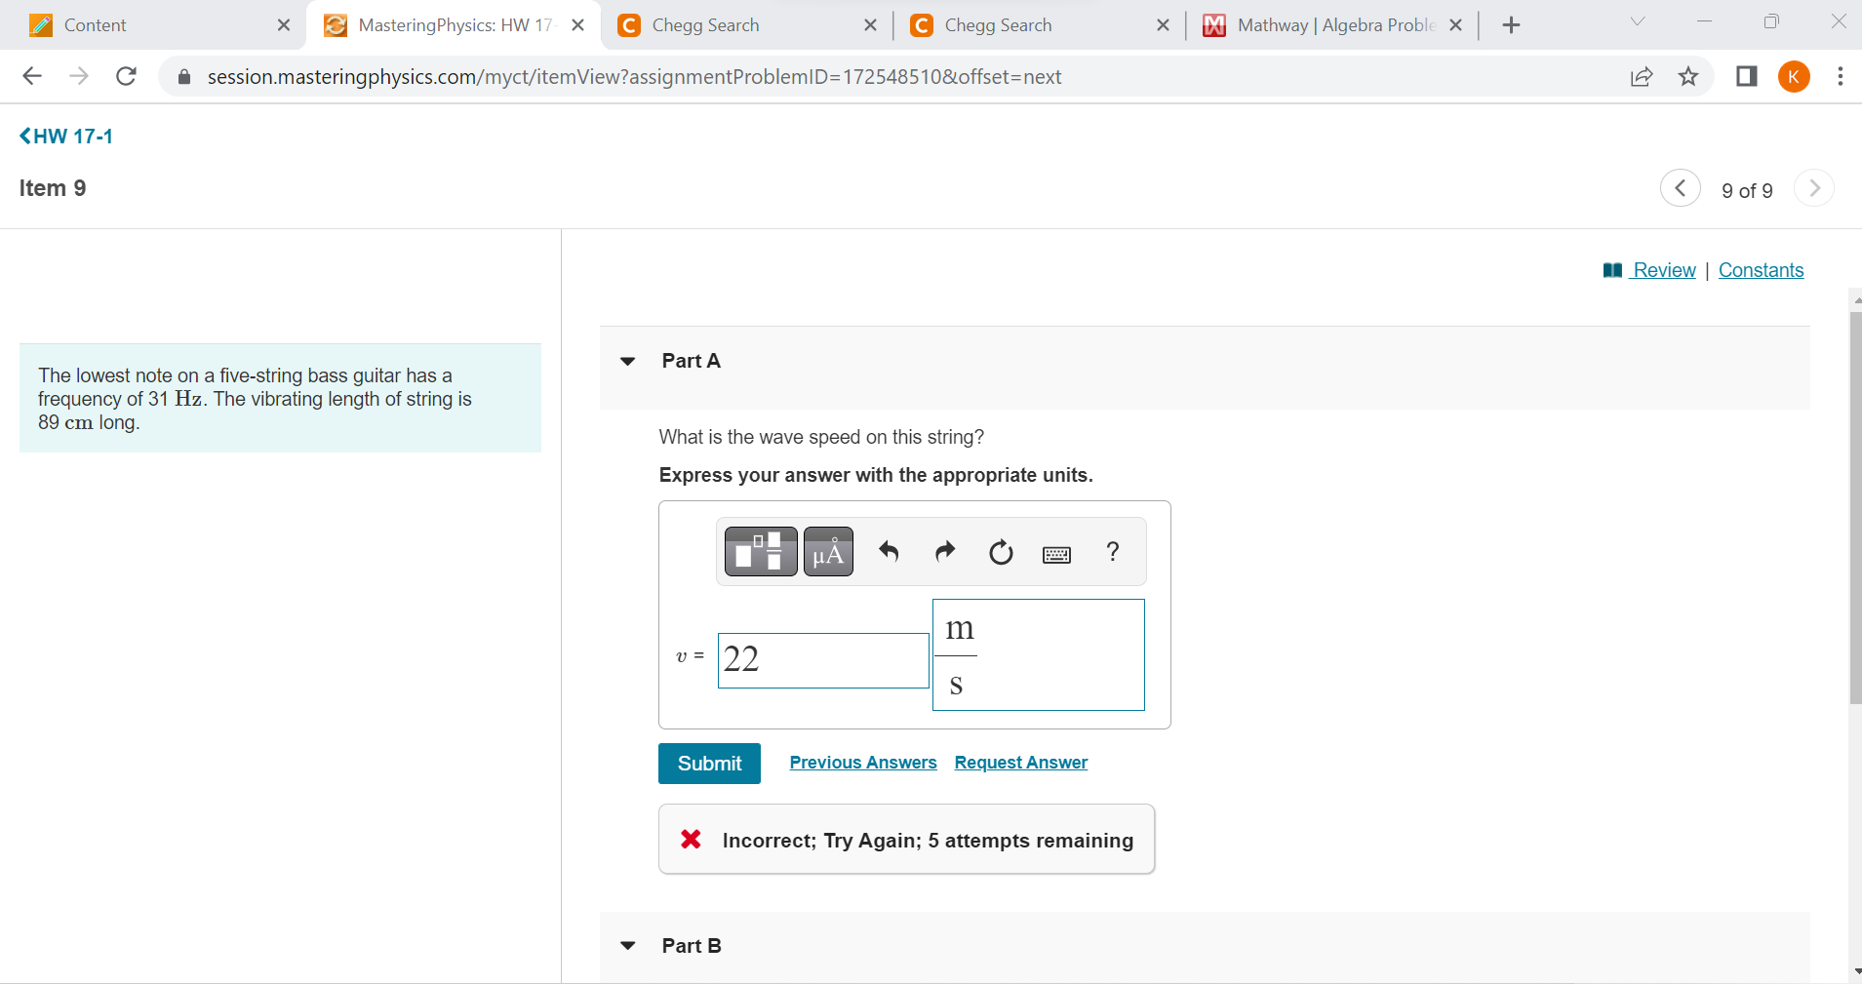Screen dimensions: 1862x984
Task: Bookmark this page with the star
Action: (x=1688, y=76)
